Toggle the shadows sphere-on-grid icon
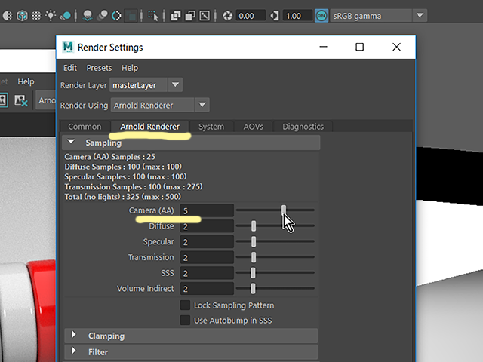Viewport: 483px width, 362px height. pyautogui.click(x=88, y=15)
